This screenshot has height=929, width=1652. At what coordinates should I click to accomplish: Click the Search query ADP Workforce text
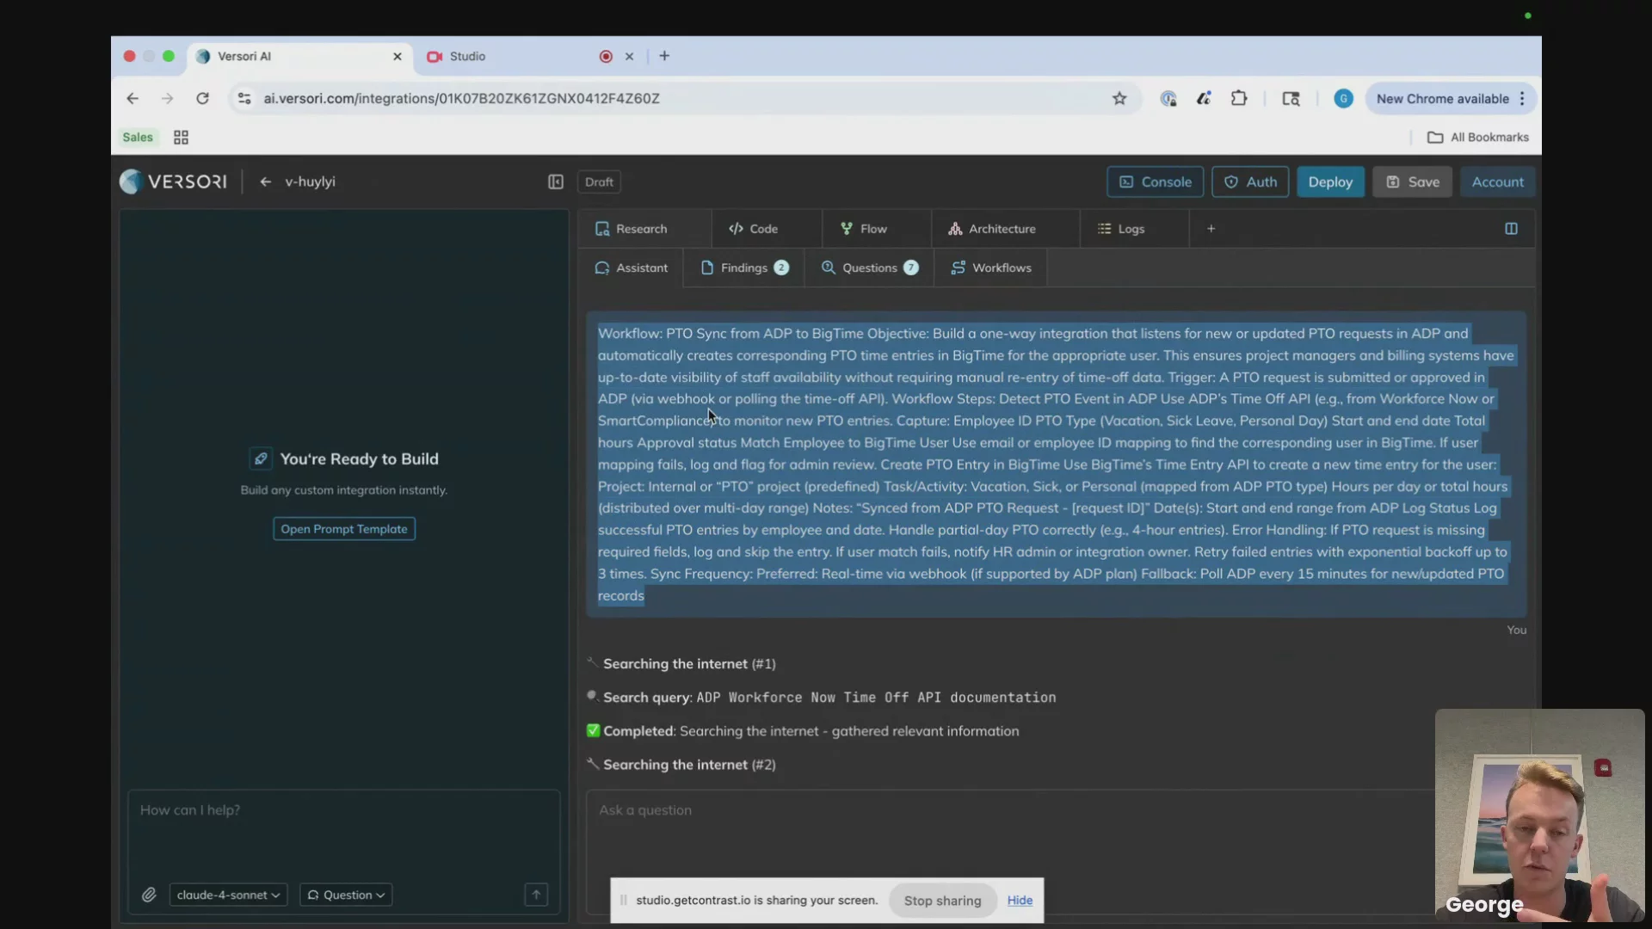tap(829, 698)
